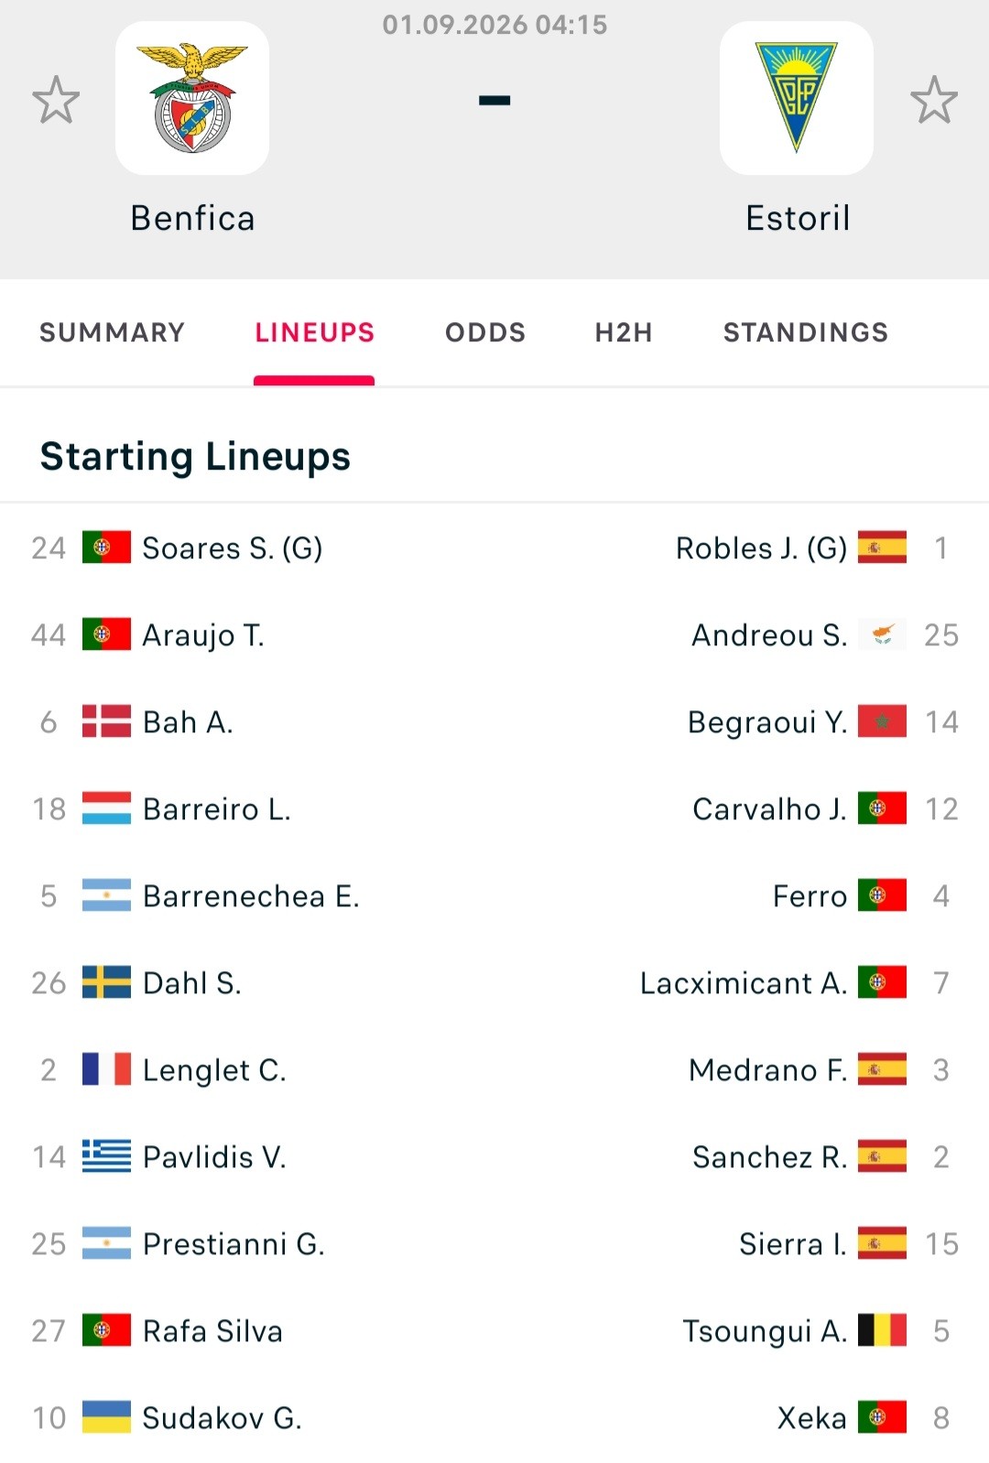View Lenglet C. player details
This screenshot has height=1463, width=989.
214,1069
